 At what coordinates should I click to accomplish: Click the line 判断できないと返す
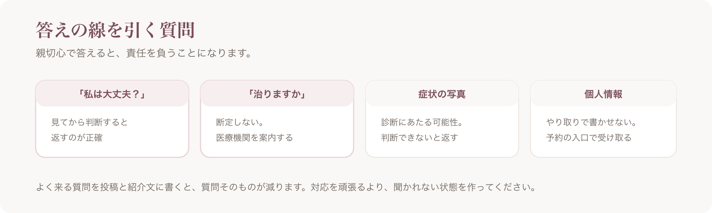pyautogui.click(x=420, y=138)
